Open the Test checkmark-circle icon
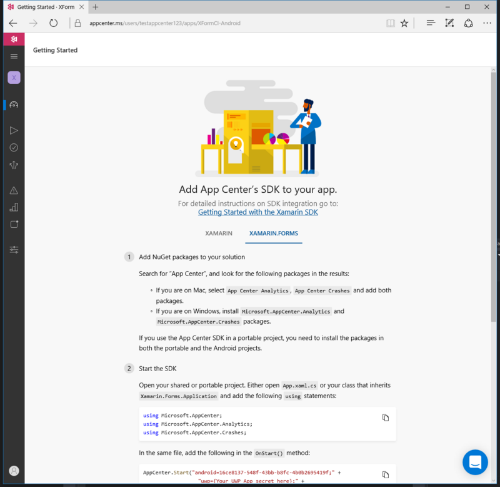This screenshot has height=487, width=500. click(x=14, y=147)
